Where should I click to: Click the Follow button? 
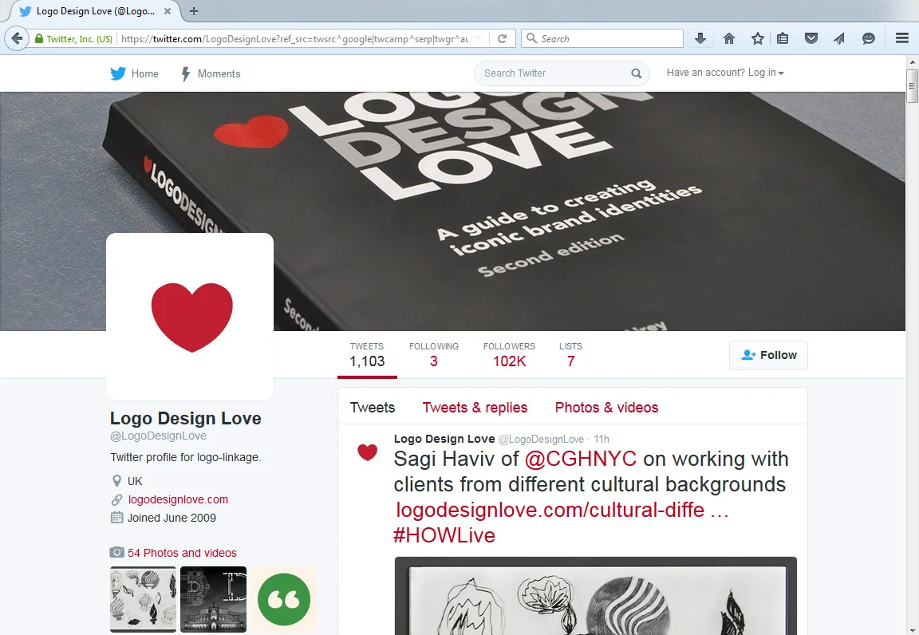(x=768, y=355)
